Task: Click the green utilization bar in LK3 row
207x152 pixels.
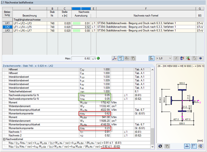Action: [x=77, y=31]
